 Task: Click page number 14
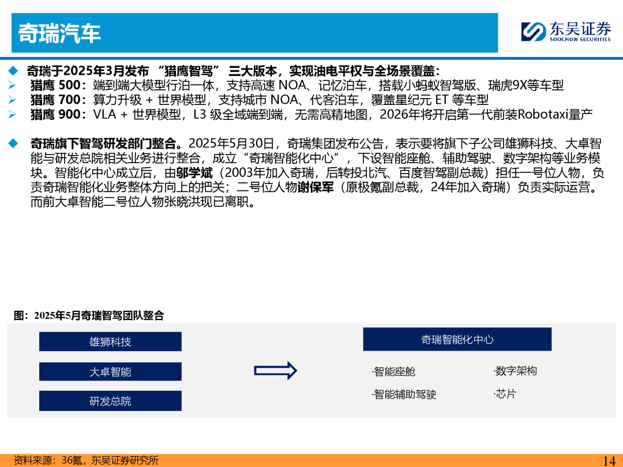tap(609, 461)
